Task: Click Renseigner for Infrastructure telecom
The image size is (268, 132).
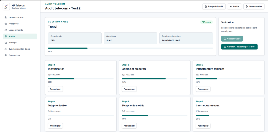Action: click(203, 89)
